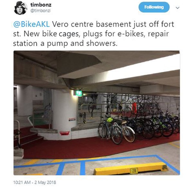Click the green helmet on the bike
The width and height of the screenshot is (193, 193).
click(110, 120)
